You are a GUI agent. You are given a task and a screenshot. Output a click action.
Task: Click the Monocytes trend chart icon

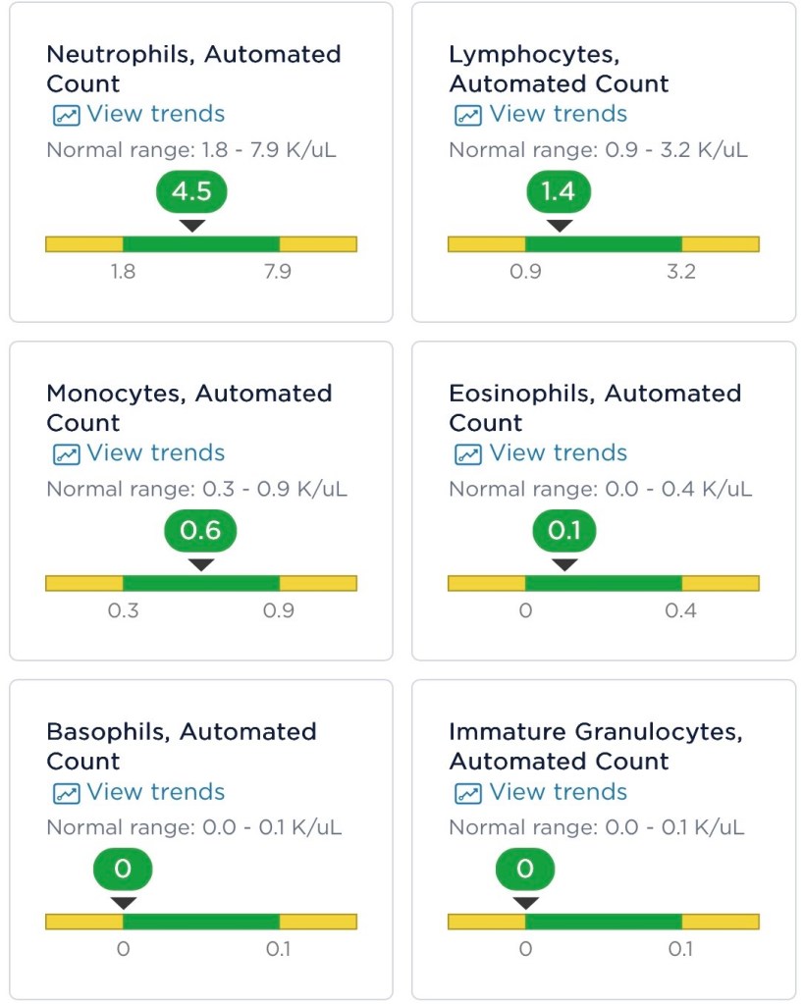point(66,454)
